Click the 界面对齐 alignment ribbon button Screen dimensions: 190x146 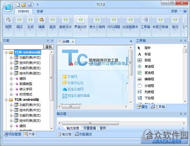(x=80, y=26)
